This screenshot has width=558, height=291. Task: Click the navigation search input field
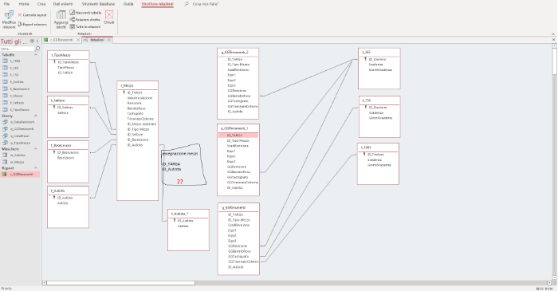click(18, 49)
